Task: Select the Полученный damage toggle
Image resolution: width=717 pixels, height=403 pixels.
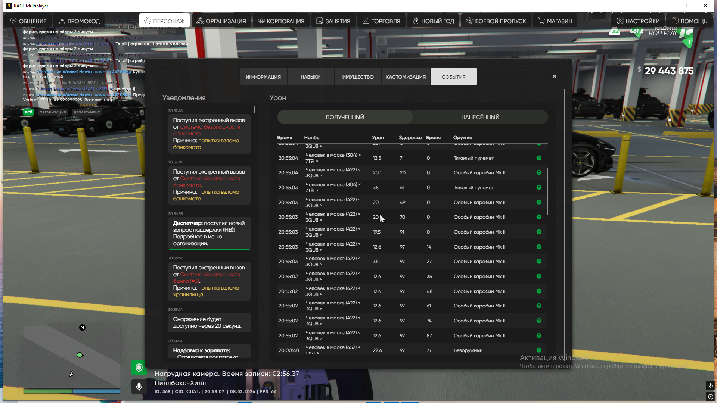Action: click(345, 117)
